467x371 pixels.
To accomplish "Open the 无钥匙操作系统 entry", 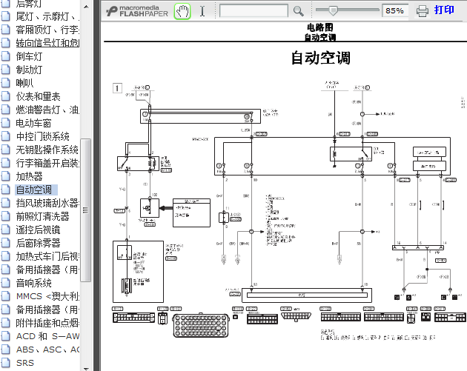I will pos(47,150).
